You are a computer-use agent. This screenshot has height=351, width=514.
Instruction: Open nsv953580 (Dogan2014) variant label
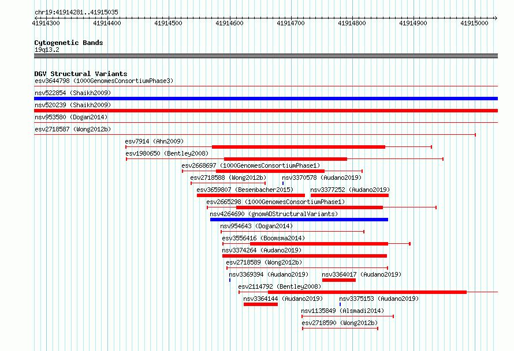coord(71,117)
